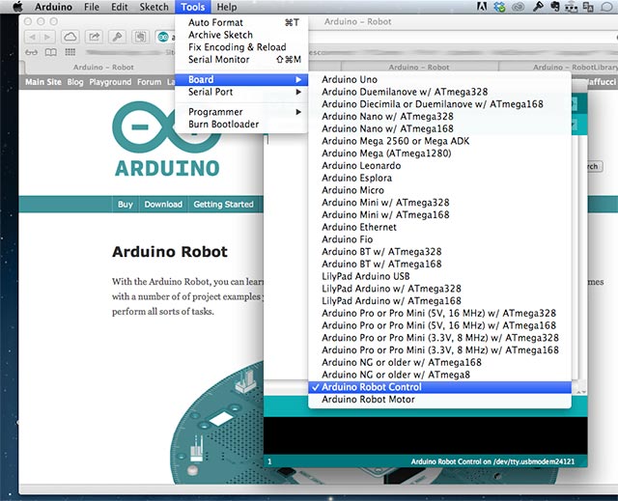This screenshot has height=501, width=618.
Task: Click the Creative Cloud menu bar icon
Action: [x=519, y=7]
